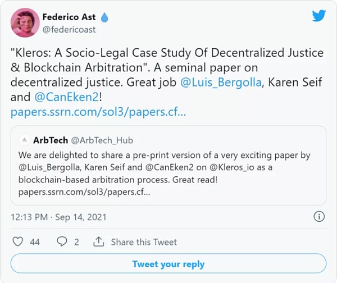337x283 pixels.
Task: Open the papers.ssrn.com link in main tweet
Action: (98, 112)
